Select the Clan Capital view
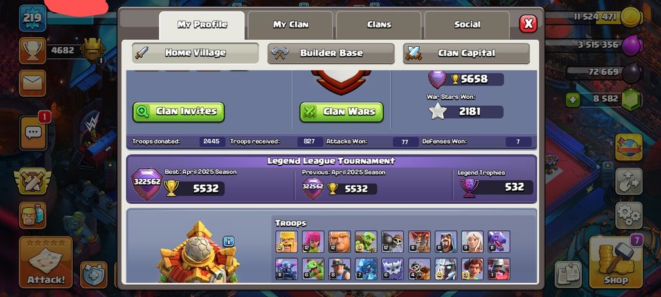Viewport: 661px width, 297px height. 466,53
